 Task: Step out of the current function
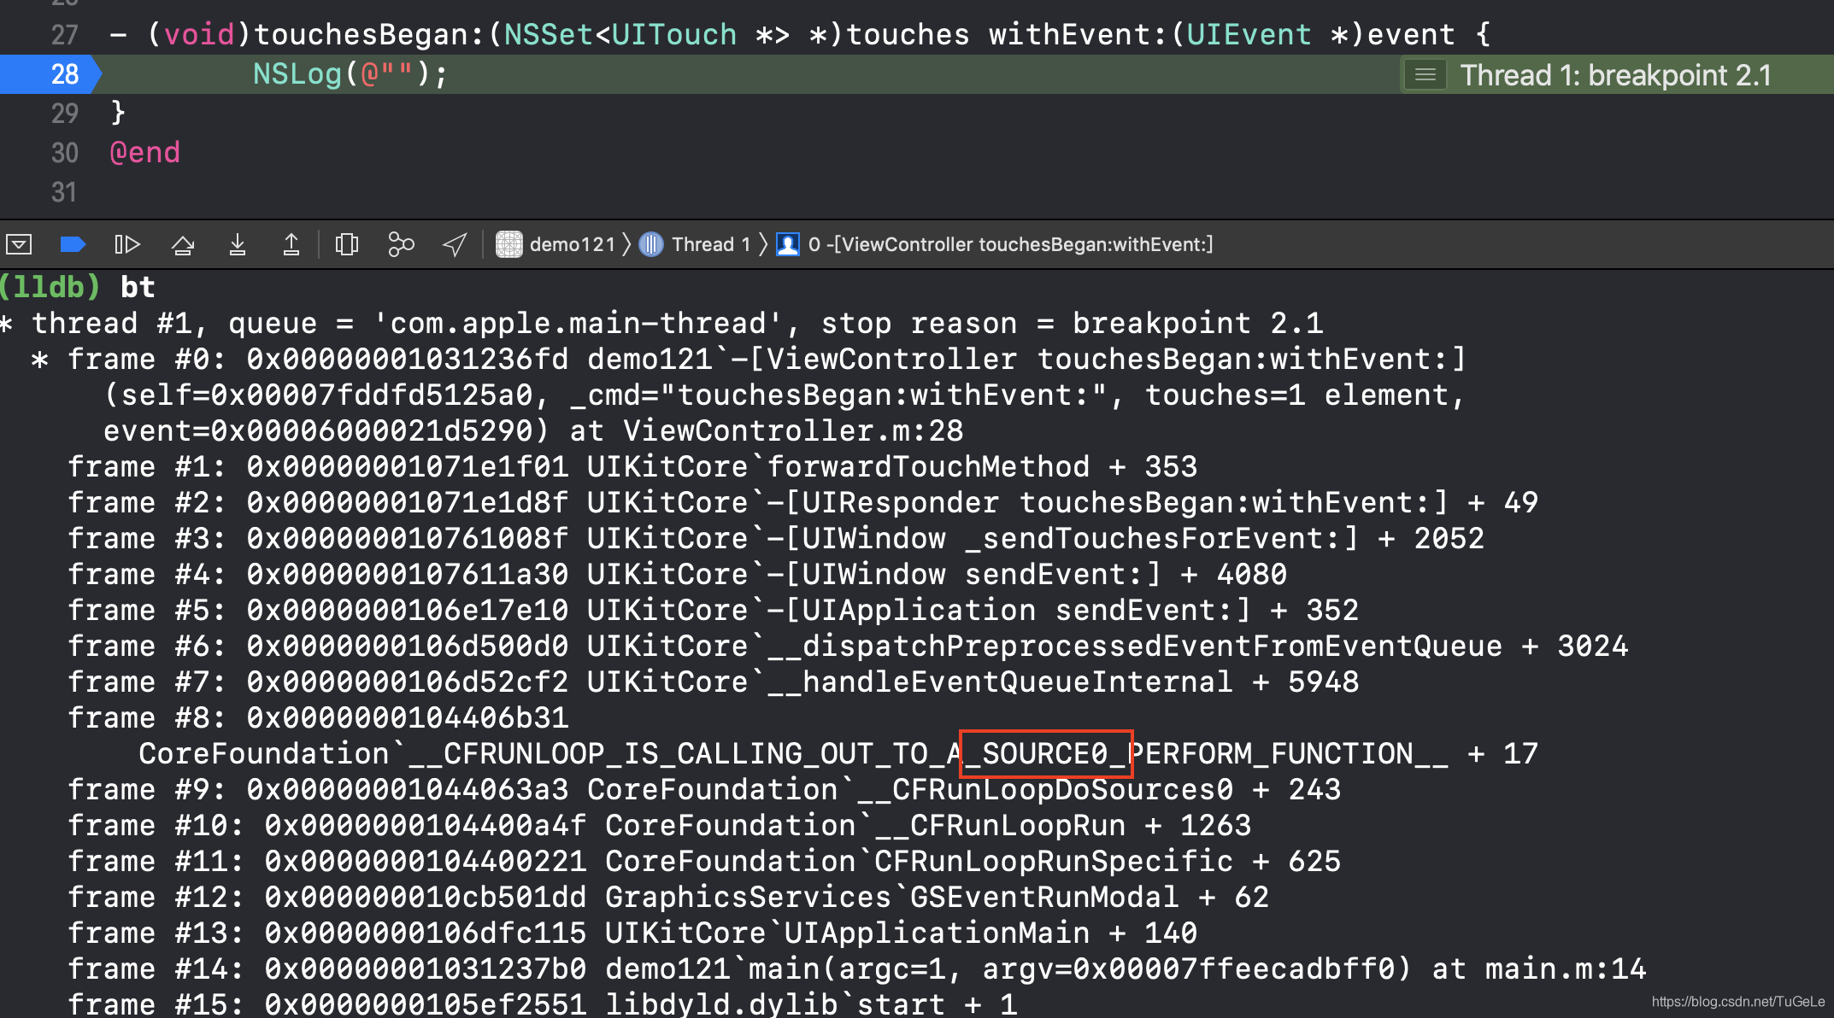pos(291,245)
